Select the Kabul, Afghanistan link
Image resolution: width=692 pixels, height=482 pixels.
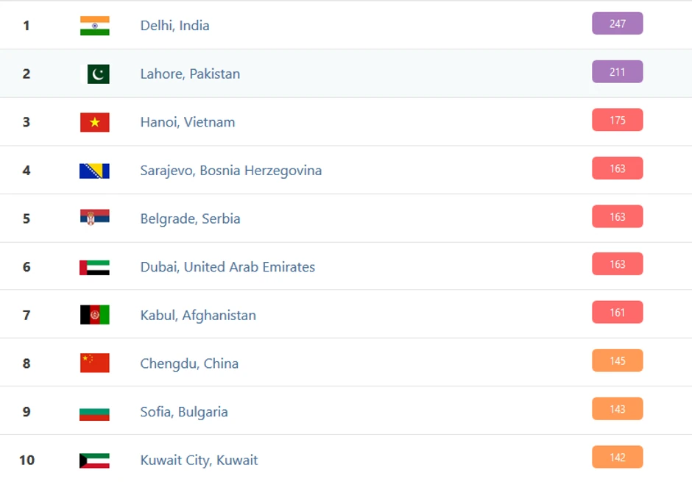pyautogui.click(x=198, y=315)
